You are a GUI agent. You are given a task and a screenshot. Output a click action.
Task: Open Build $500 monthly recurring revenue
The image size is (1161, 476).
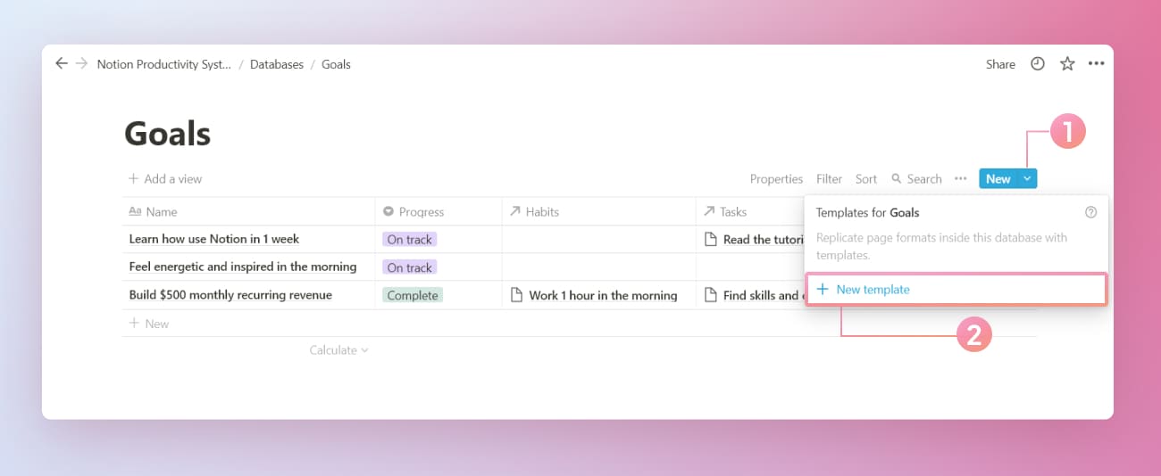point(230,295)
